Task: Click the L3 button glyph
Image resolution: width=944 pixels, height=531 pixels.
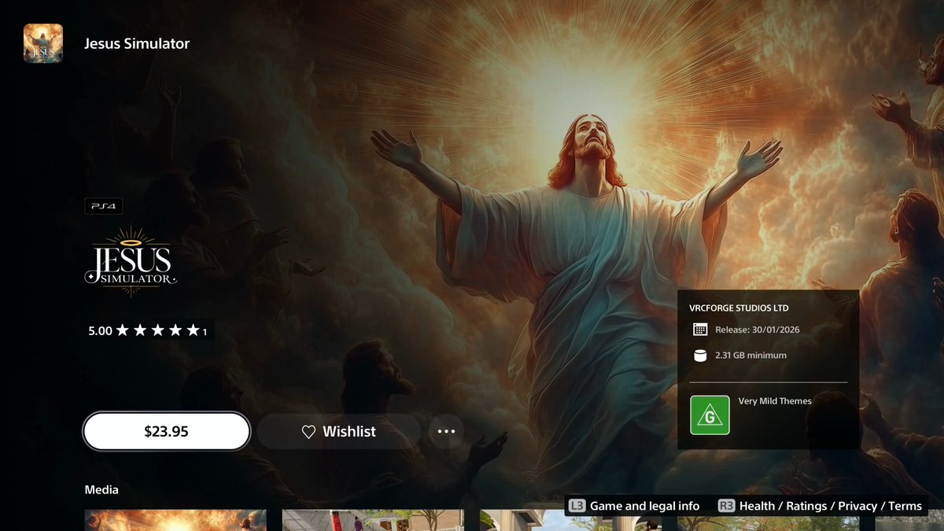Action: [x=577, y=506]
